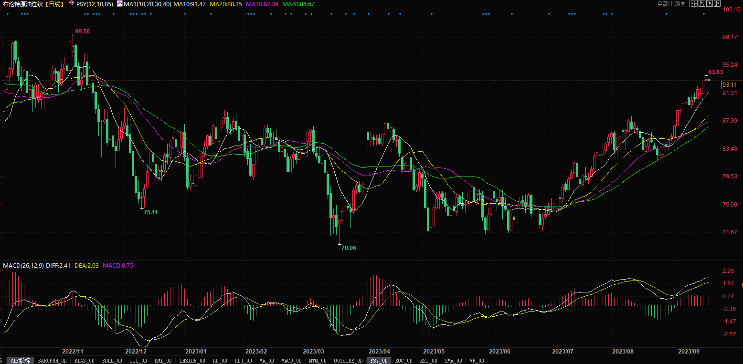This screenshot has height=364, width=743.
Task: Open the 全部主题 dropdown
Action: click(x=671, y=3)
